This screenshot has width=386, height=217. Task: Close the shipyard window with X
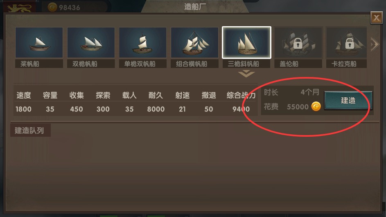point(377,18)
